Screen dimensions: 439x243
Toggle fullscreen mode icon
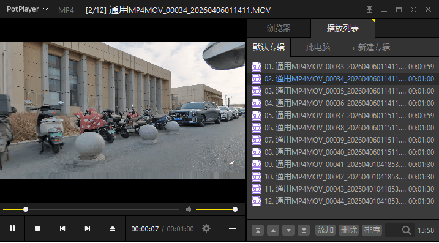[x=413, y=10]
